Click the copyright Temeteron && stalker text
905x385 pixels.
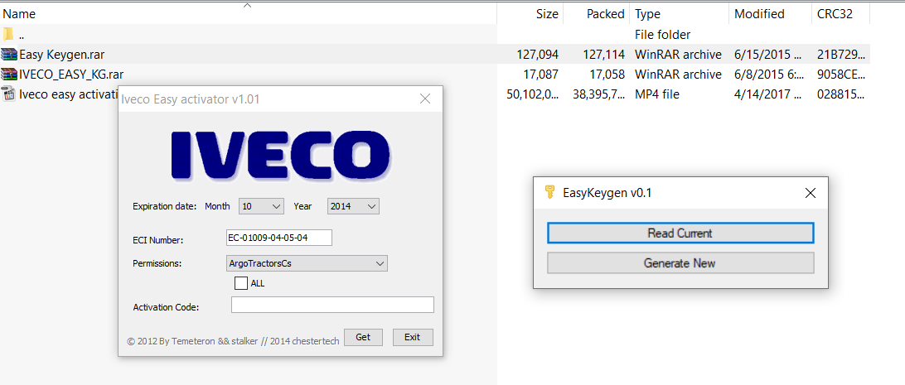[x=233, y=340]
